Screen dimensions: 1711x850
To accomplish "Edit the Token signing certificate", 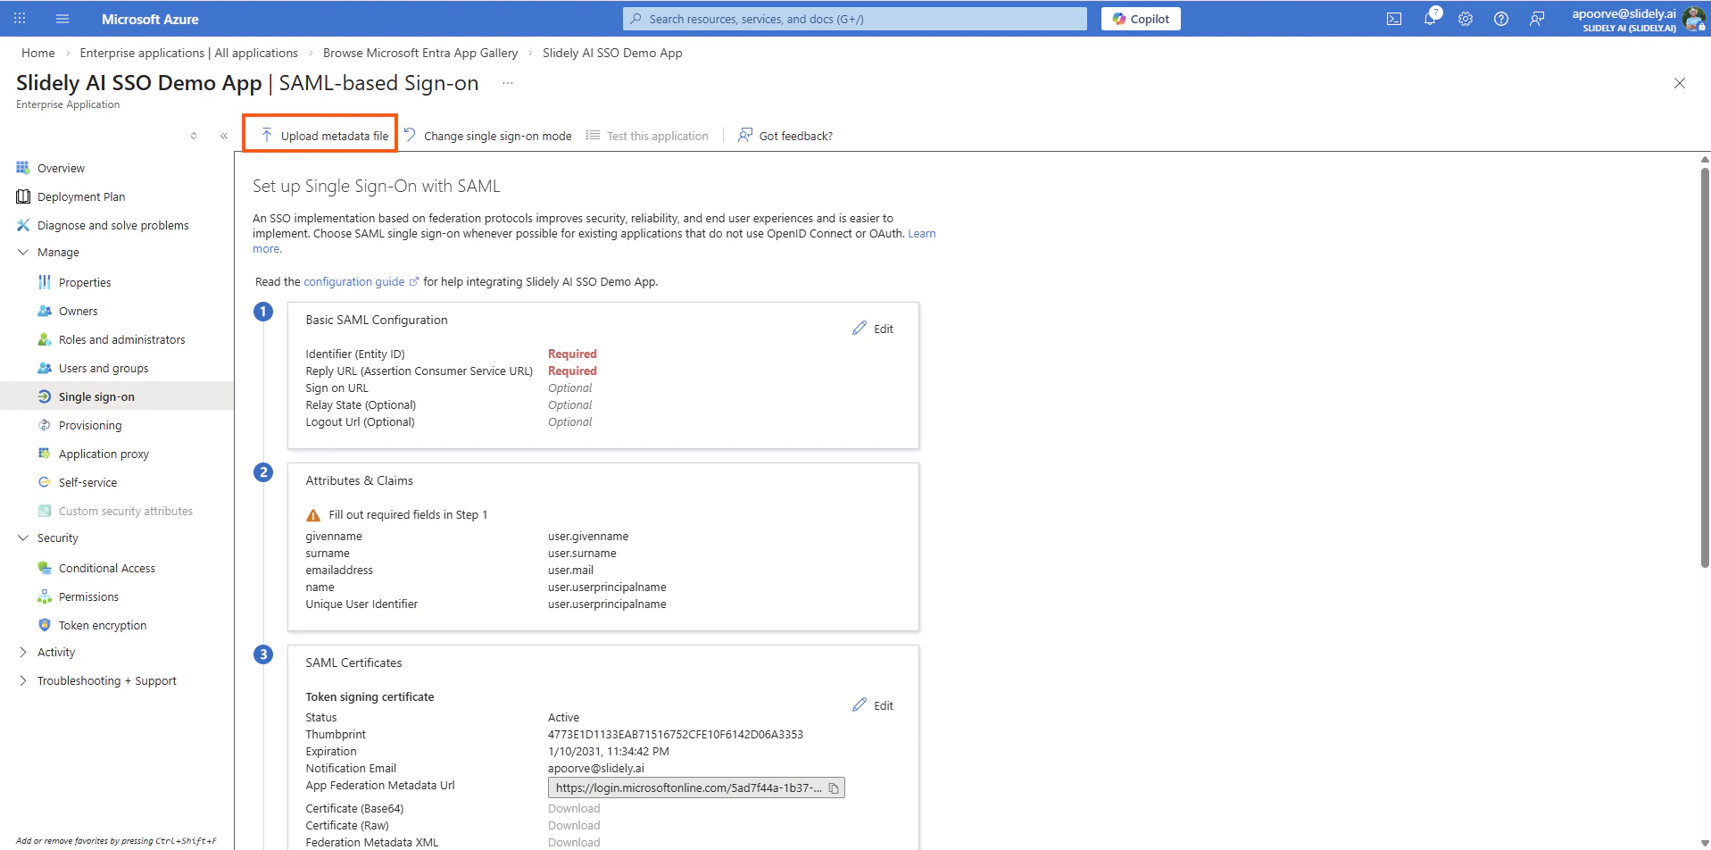I will point(873,705).
